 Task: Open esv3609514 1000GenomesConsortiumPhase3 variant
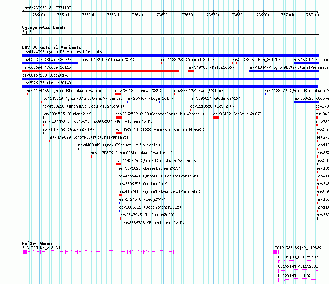coord(160,129)
